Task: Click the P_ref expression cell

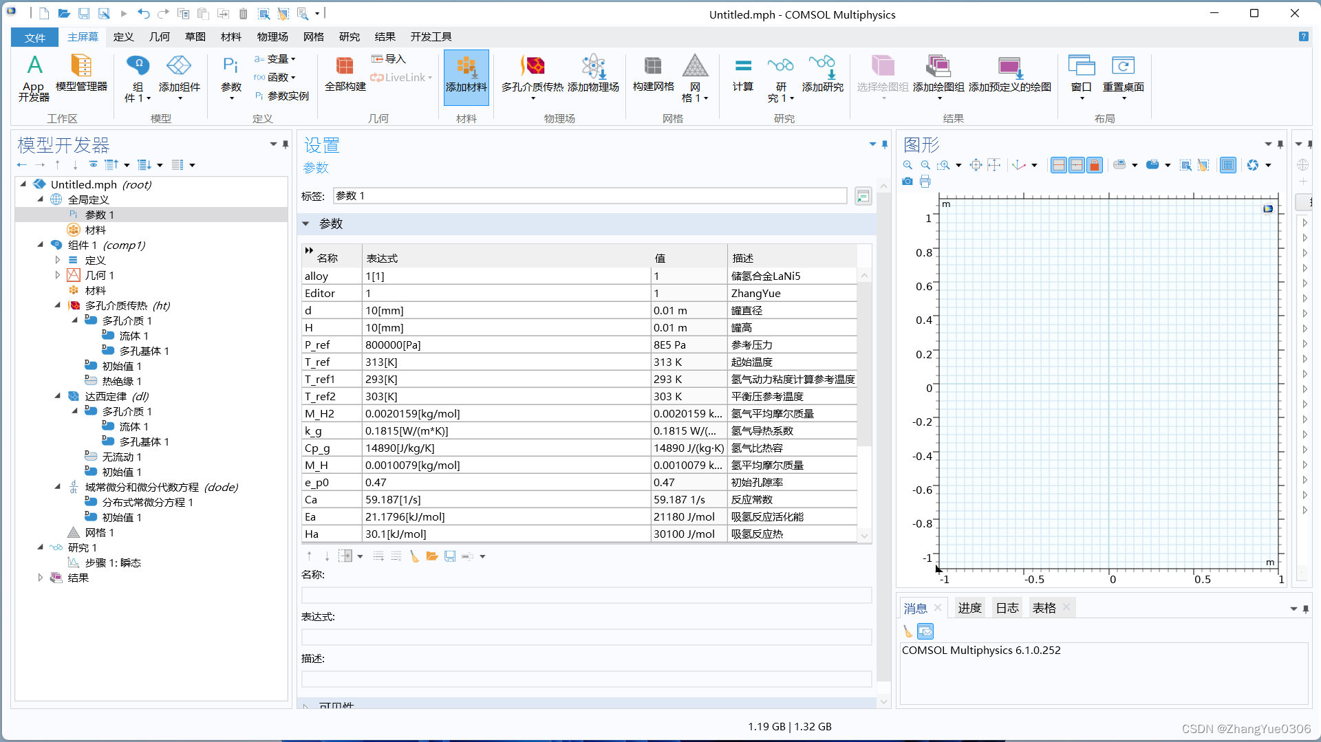Action: coord(507,345)
